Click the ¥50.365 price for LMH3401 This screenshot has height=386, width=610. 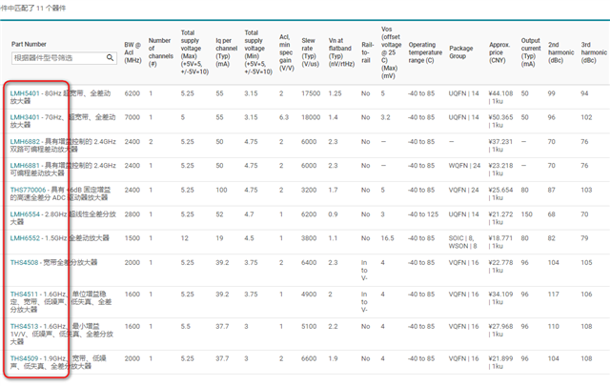click(500, 117)
